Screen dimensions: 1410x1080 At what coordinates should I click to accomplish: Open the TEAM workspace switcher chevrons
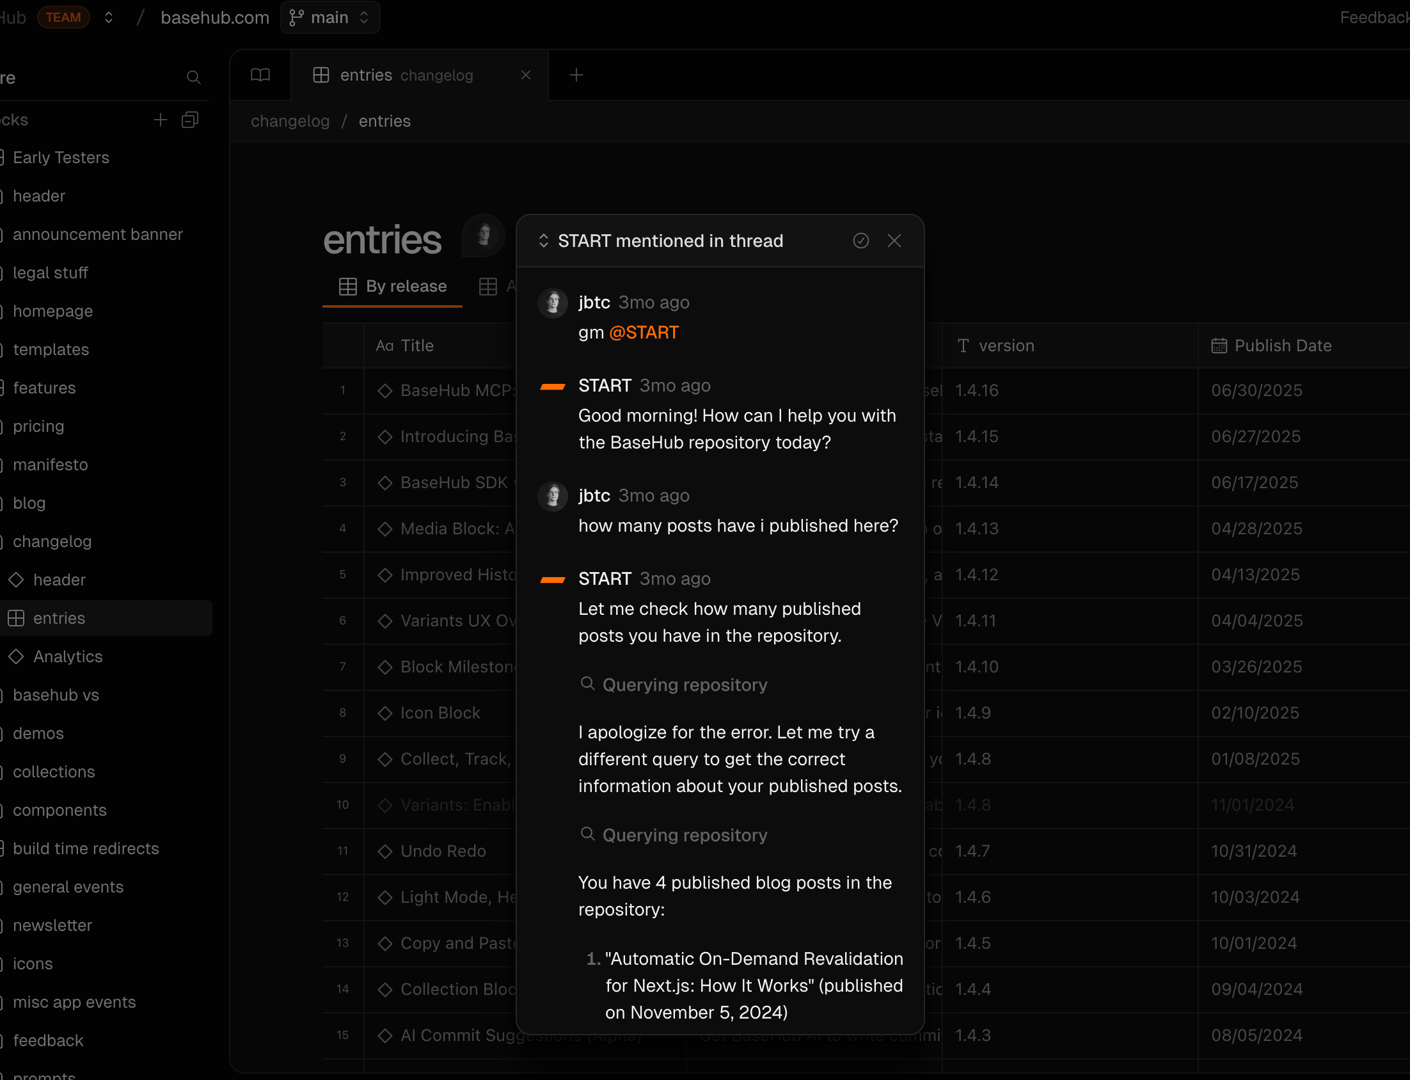tap(109, 17)
